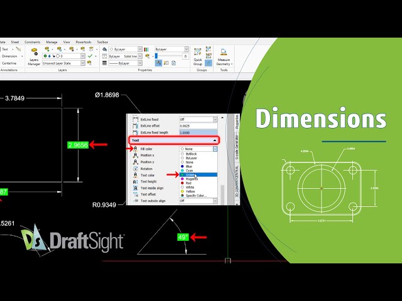Open the Toolbox ribbon tab

(102, 42)
